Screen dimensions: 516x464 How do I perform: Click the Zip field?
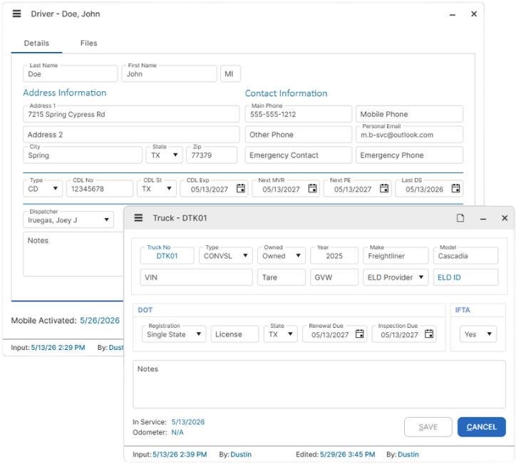point(212,155)
